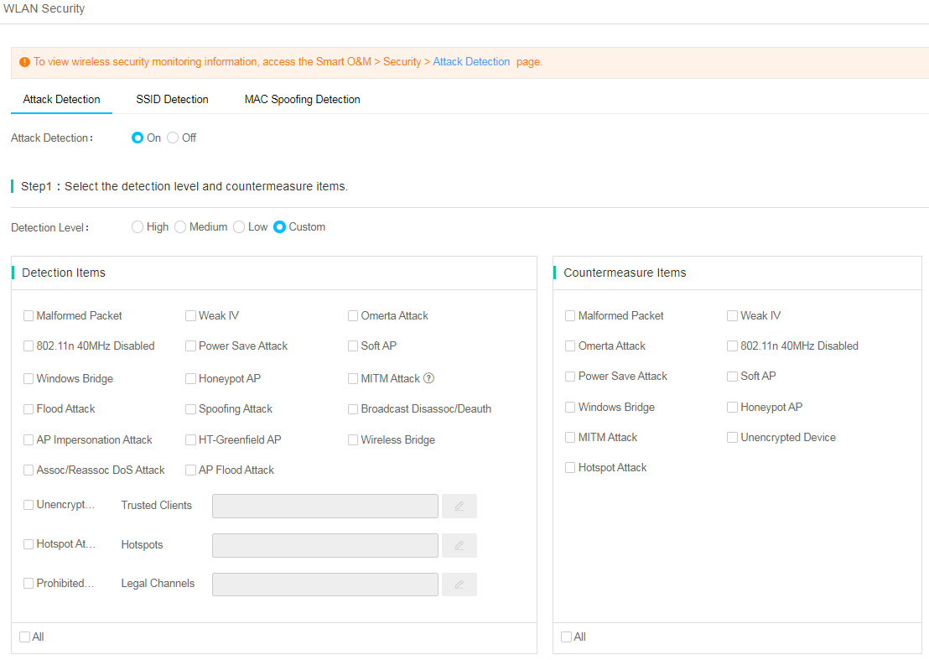Tick the Wireless Bridge checkbox
Image resolution: width=929 pixels, height=660 pixels.
353,439
